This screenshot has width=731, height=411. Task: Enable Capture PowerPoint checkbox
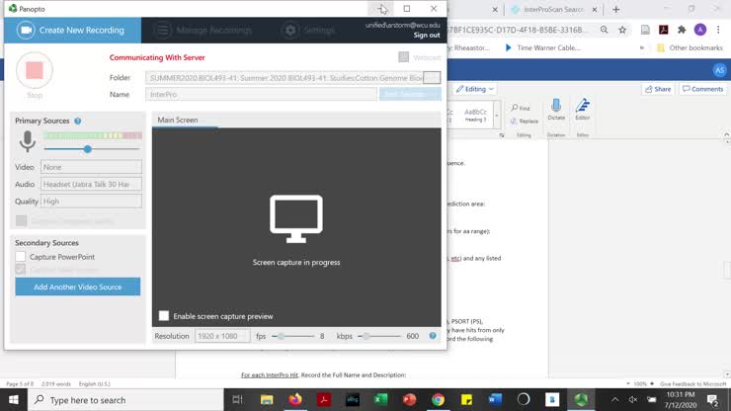[20, 257]
